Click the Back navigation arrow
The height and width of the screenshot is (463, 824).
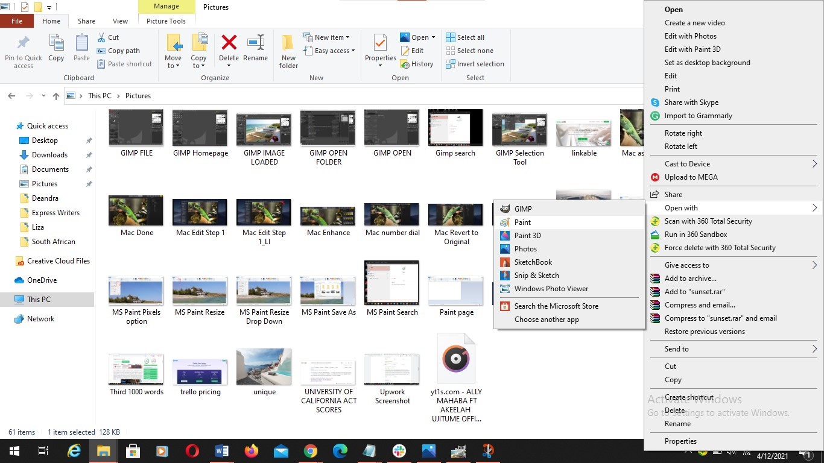tap(11, 96)
